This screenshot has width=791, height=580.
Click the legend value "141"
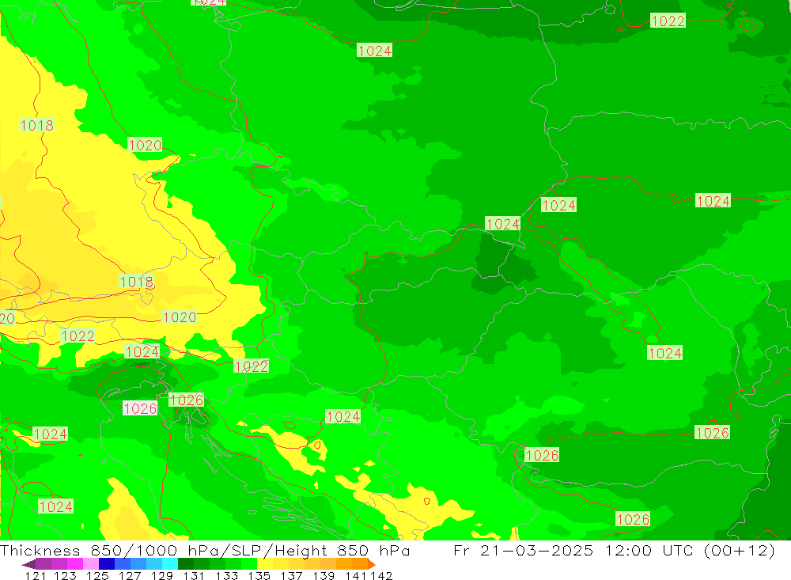[x=356, y=575]
